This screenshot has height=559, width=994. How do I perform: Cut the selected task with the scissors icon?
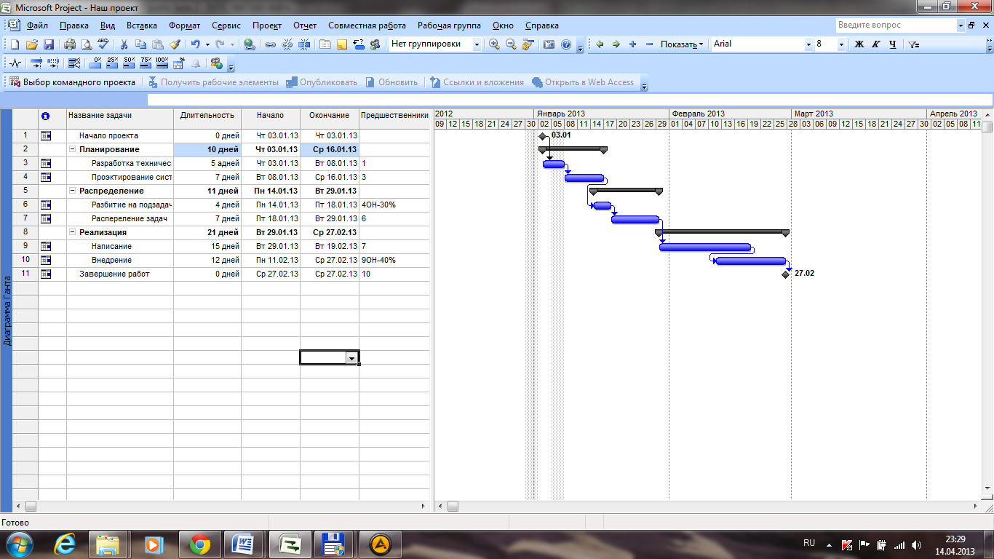tap(124, 44)
